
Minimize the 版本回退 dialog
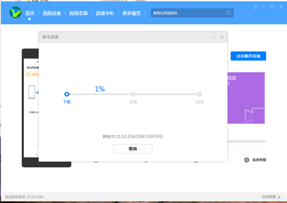(x=214, y=37)
